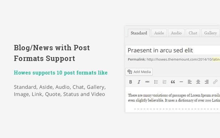
Task: Click the insert link chain icon
Action: tap(215, 82)
